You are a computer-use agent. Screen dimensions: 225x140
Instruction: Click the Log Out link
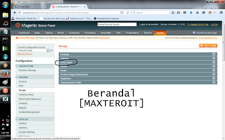coord(214,24)
